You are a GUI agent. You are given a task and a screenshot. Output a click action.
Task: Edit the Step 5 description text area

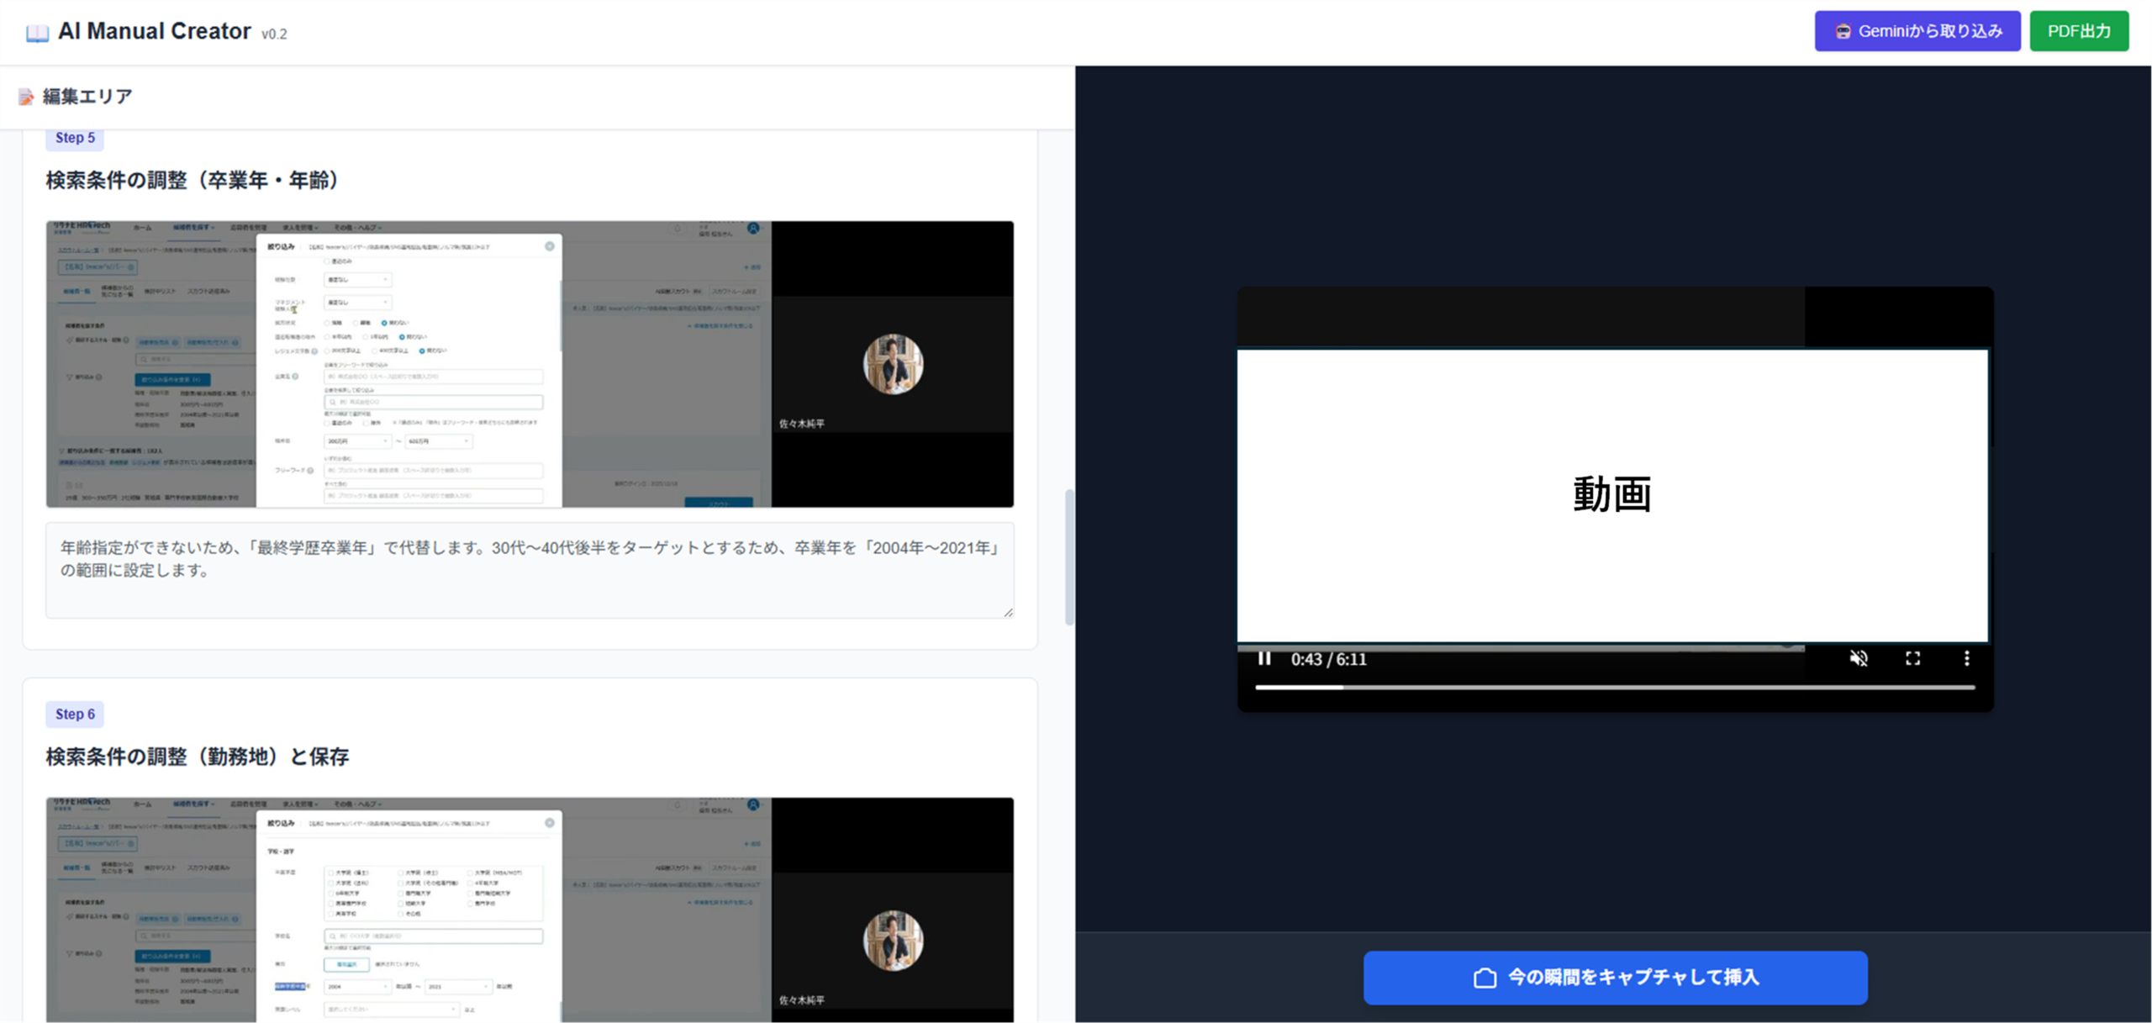(x=530, y=570)
